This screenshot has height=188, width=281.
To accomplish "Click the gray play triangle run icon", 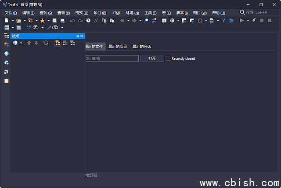I will (242, 21).
